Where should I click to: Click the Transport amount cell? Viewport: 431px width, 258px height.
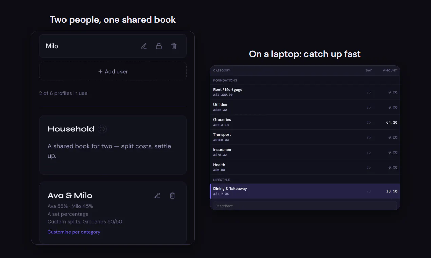tap(393, 137)
